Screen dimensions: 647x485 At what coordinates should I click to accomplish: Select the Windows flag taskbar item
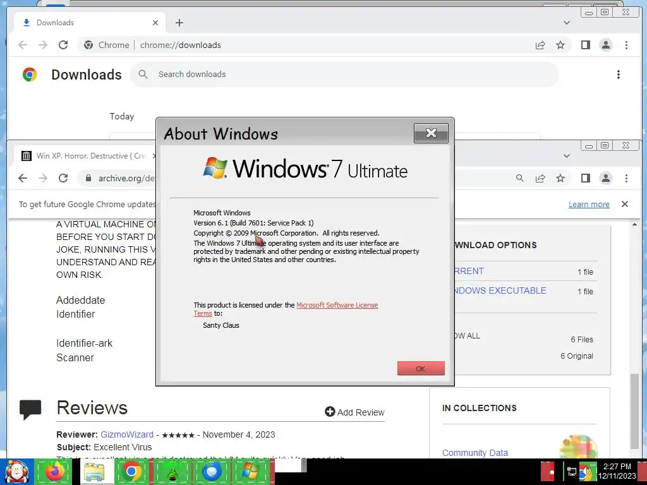[x=250, y=471]
